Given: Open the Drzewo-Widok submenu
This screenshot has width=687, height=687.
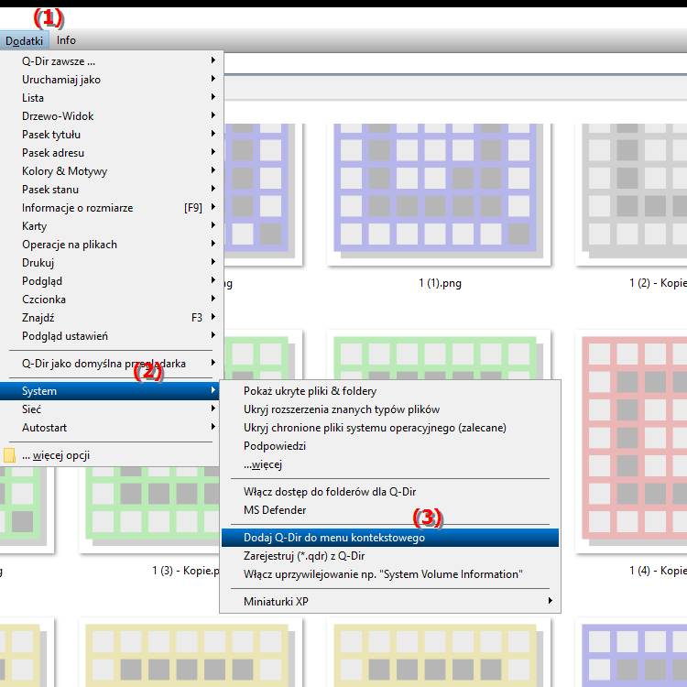Looking at the screenshot, I should point(112,116).
